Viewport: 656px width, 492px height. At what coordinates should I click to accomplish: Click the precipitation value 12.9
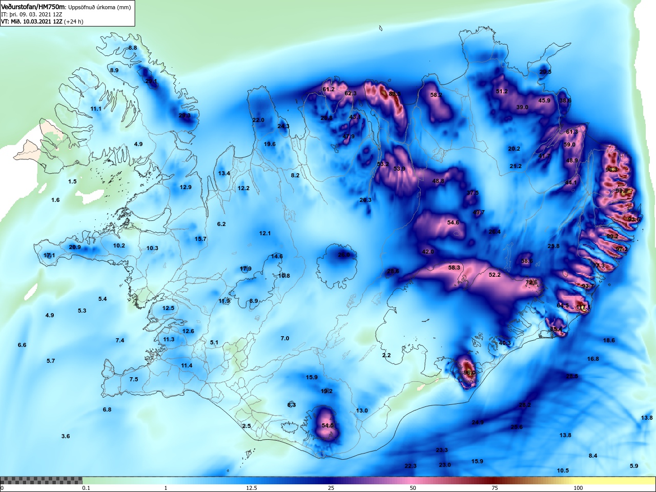(x=186, y=187)
